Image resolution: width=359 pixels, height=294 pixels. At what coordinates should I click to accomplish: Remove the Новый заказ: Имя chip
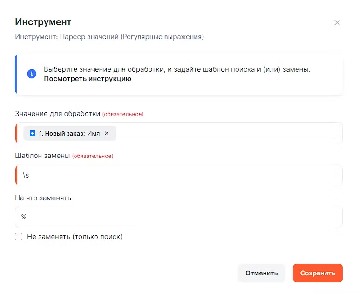107,133
